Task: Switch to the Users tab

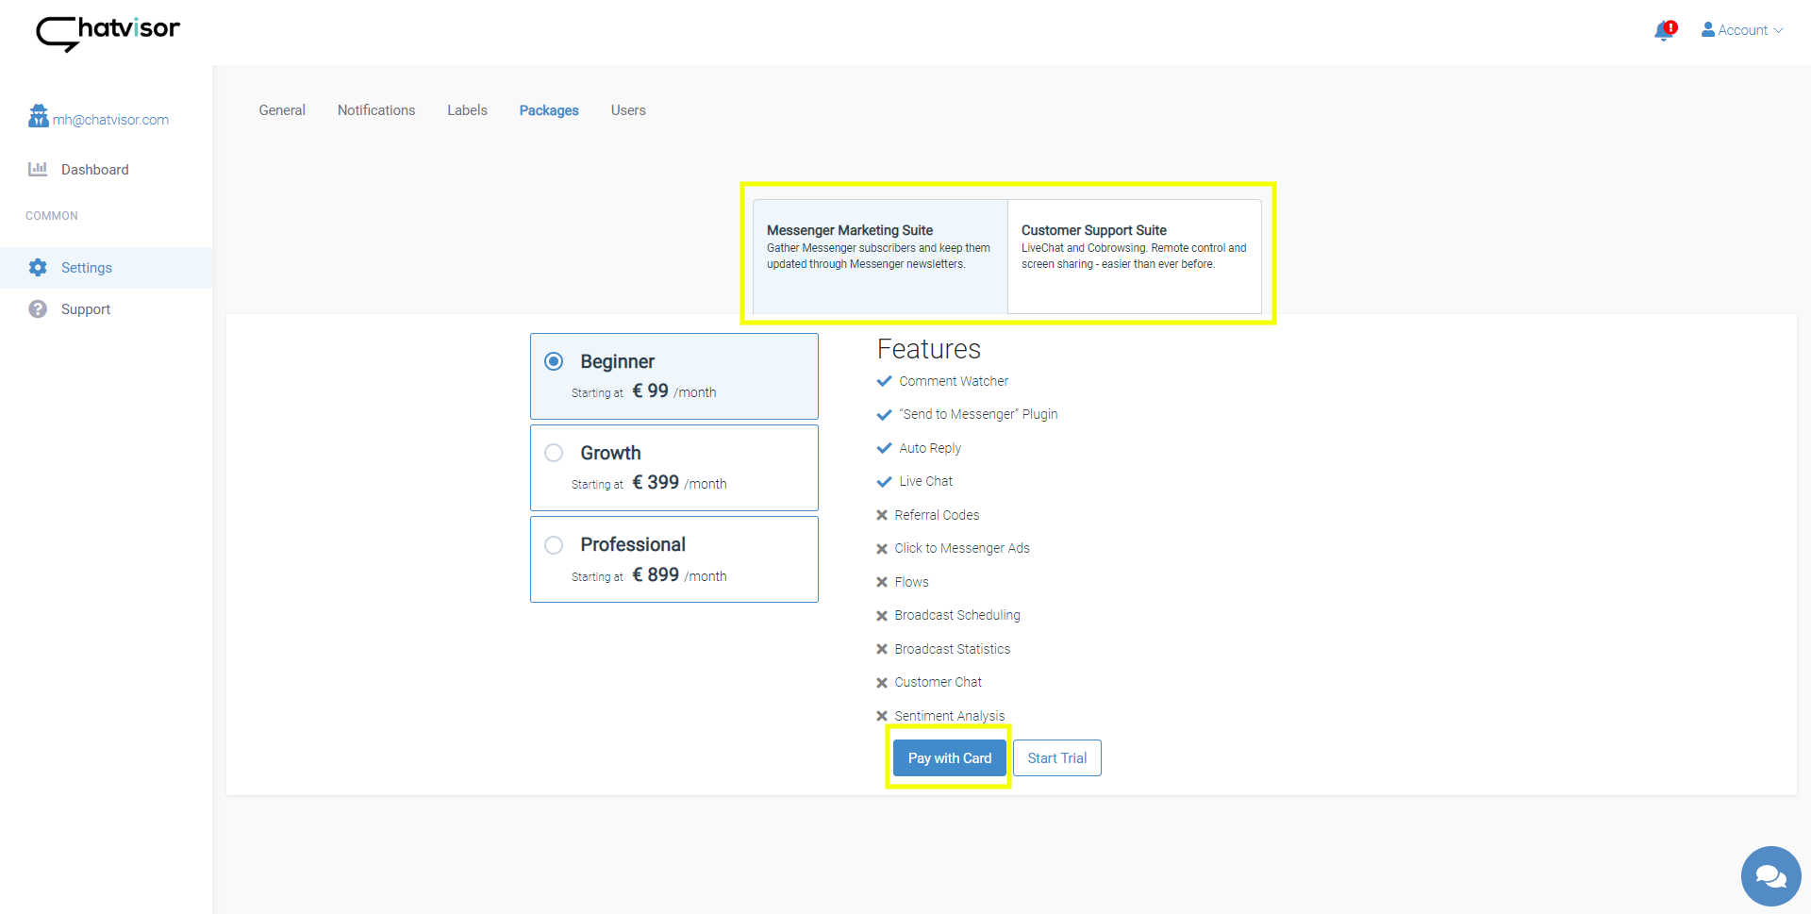Action: pos(628,110)
